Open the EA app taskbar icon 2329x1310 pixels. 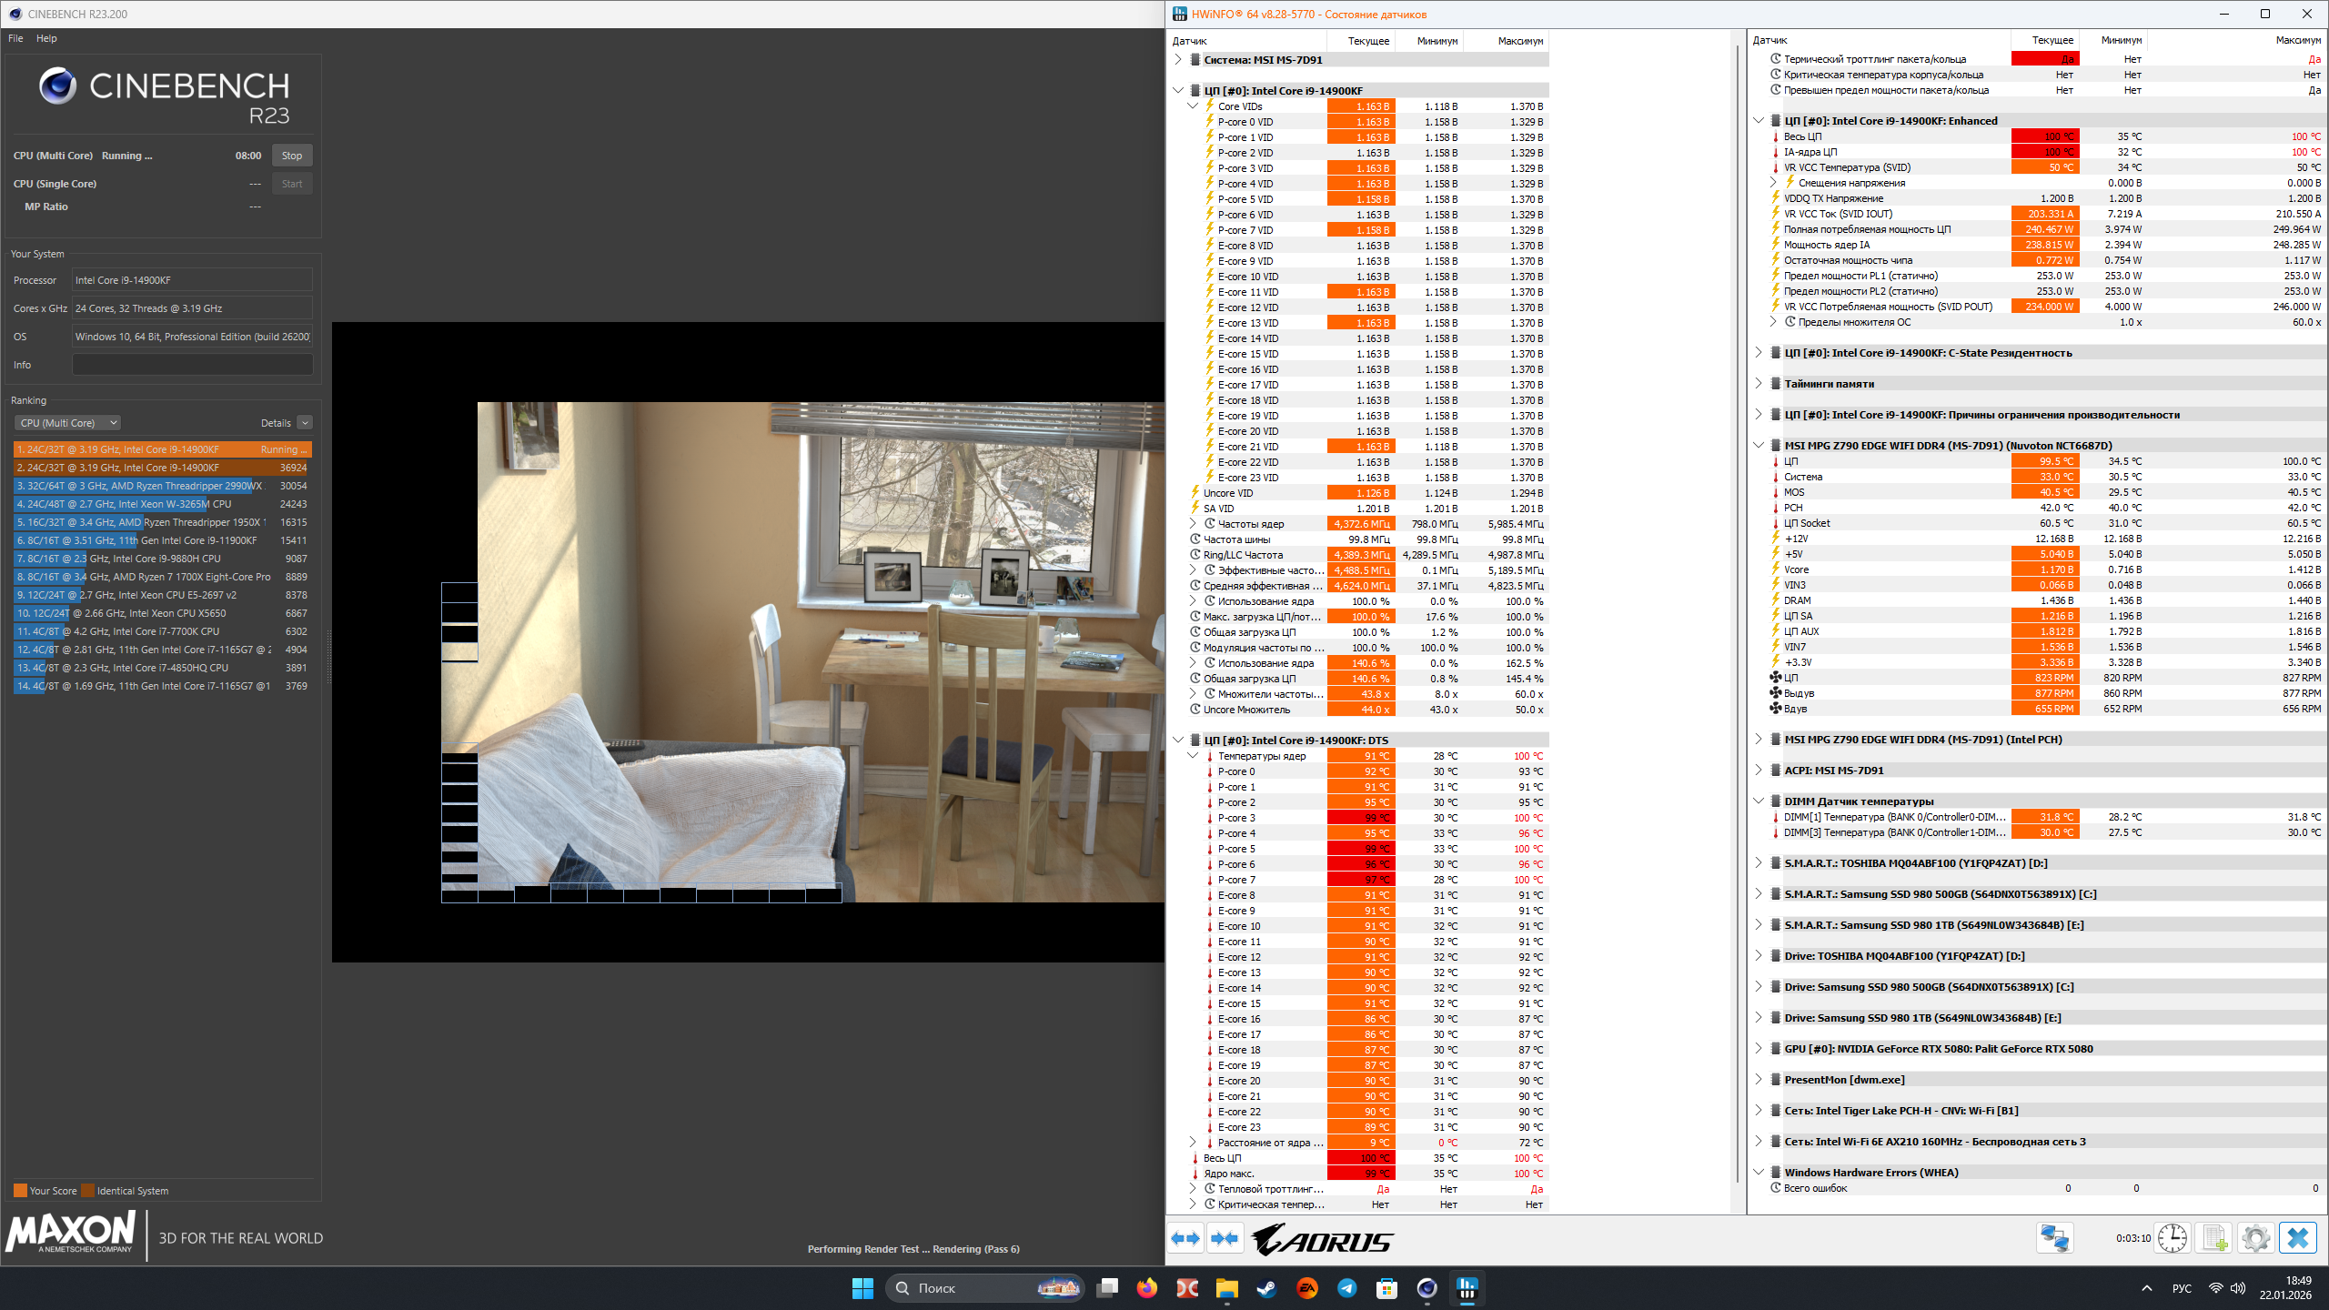[1306, 1288]
